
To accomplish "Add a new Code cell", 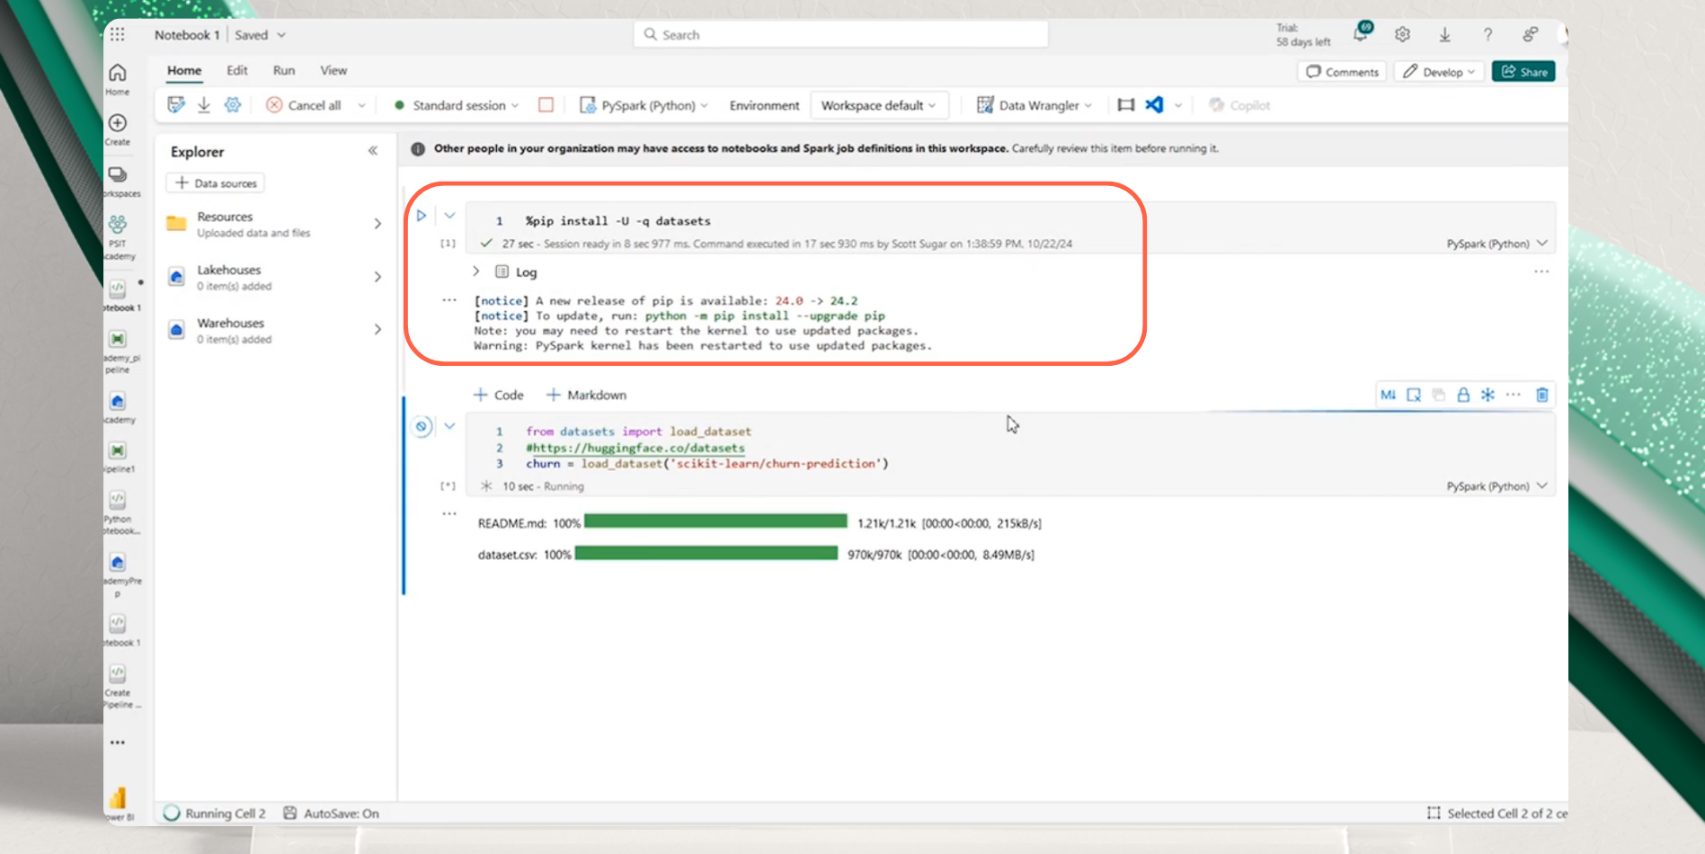I will 498,395.
